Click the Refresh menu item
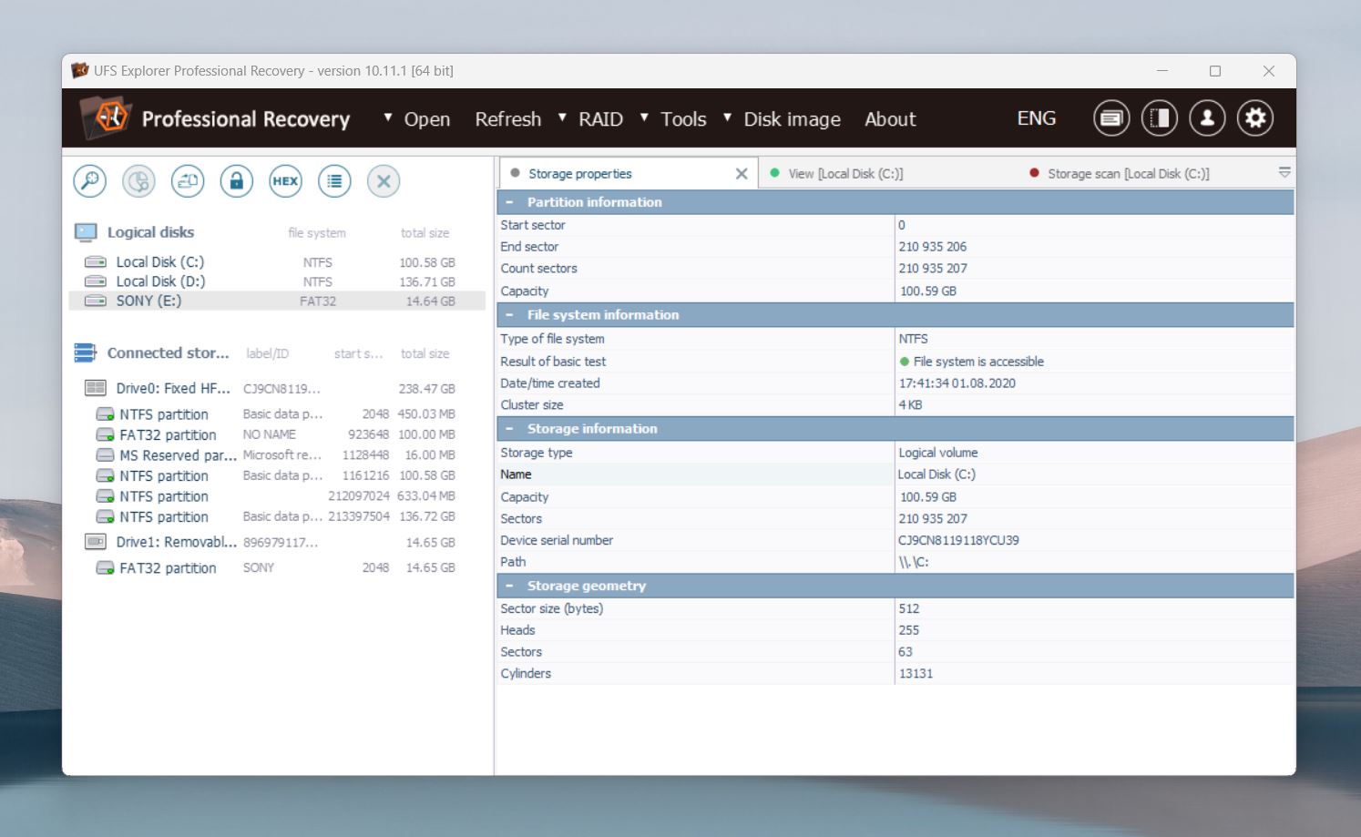Image resolution: width=1361 pixels, height=837 pixels. tap(508, 119)
